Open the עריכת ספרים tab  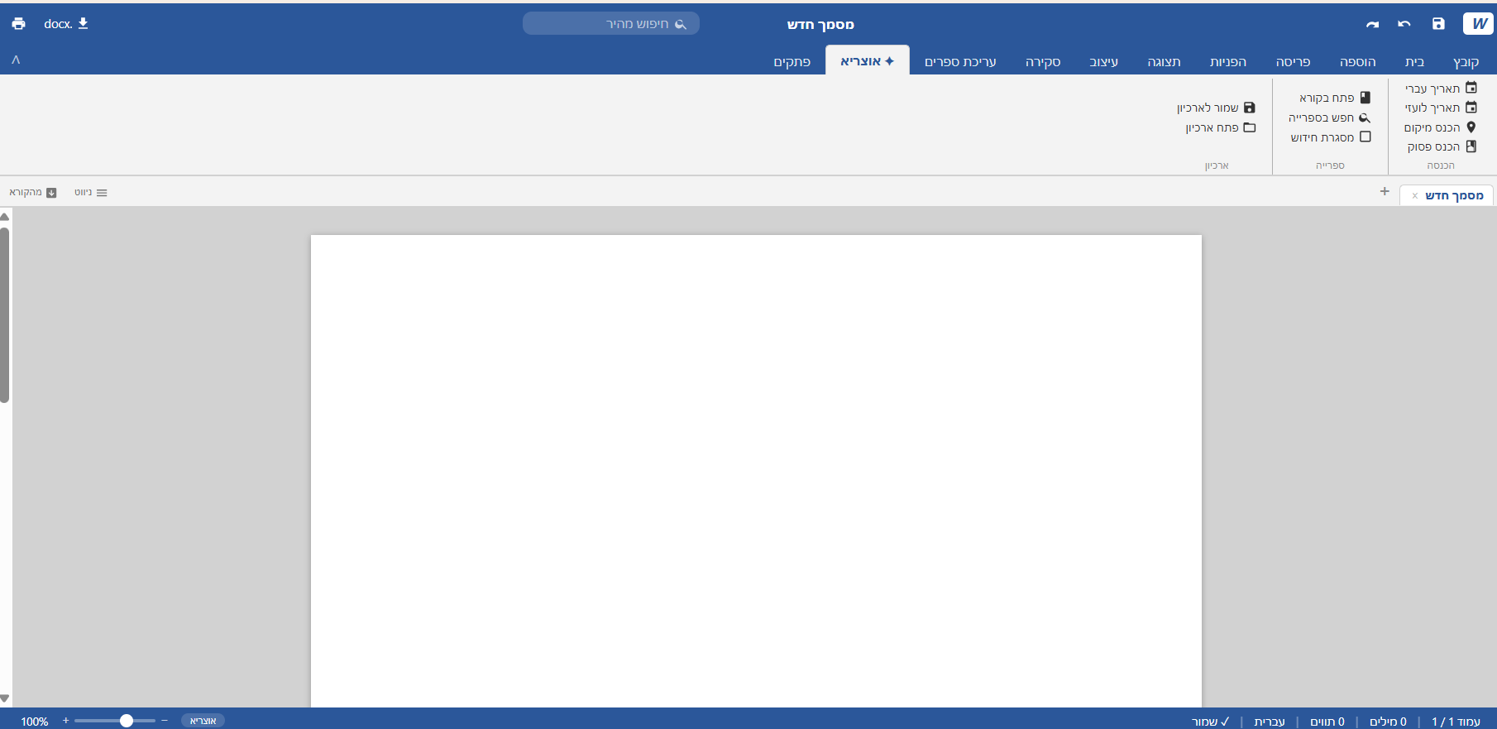pyautogui.click(x=960, y=61)
